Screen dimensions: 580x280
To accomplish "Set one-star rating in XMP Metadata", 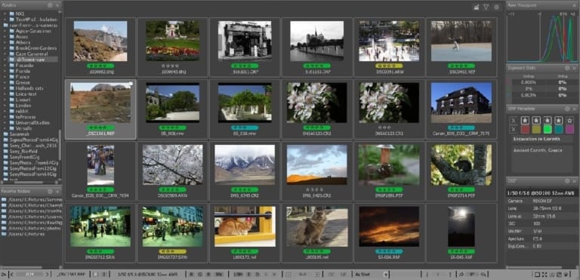I will pyautogui.click(x=525, y=120).
